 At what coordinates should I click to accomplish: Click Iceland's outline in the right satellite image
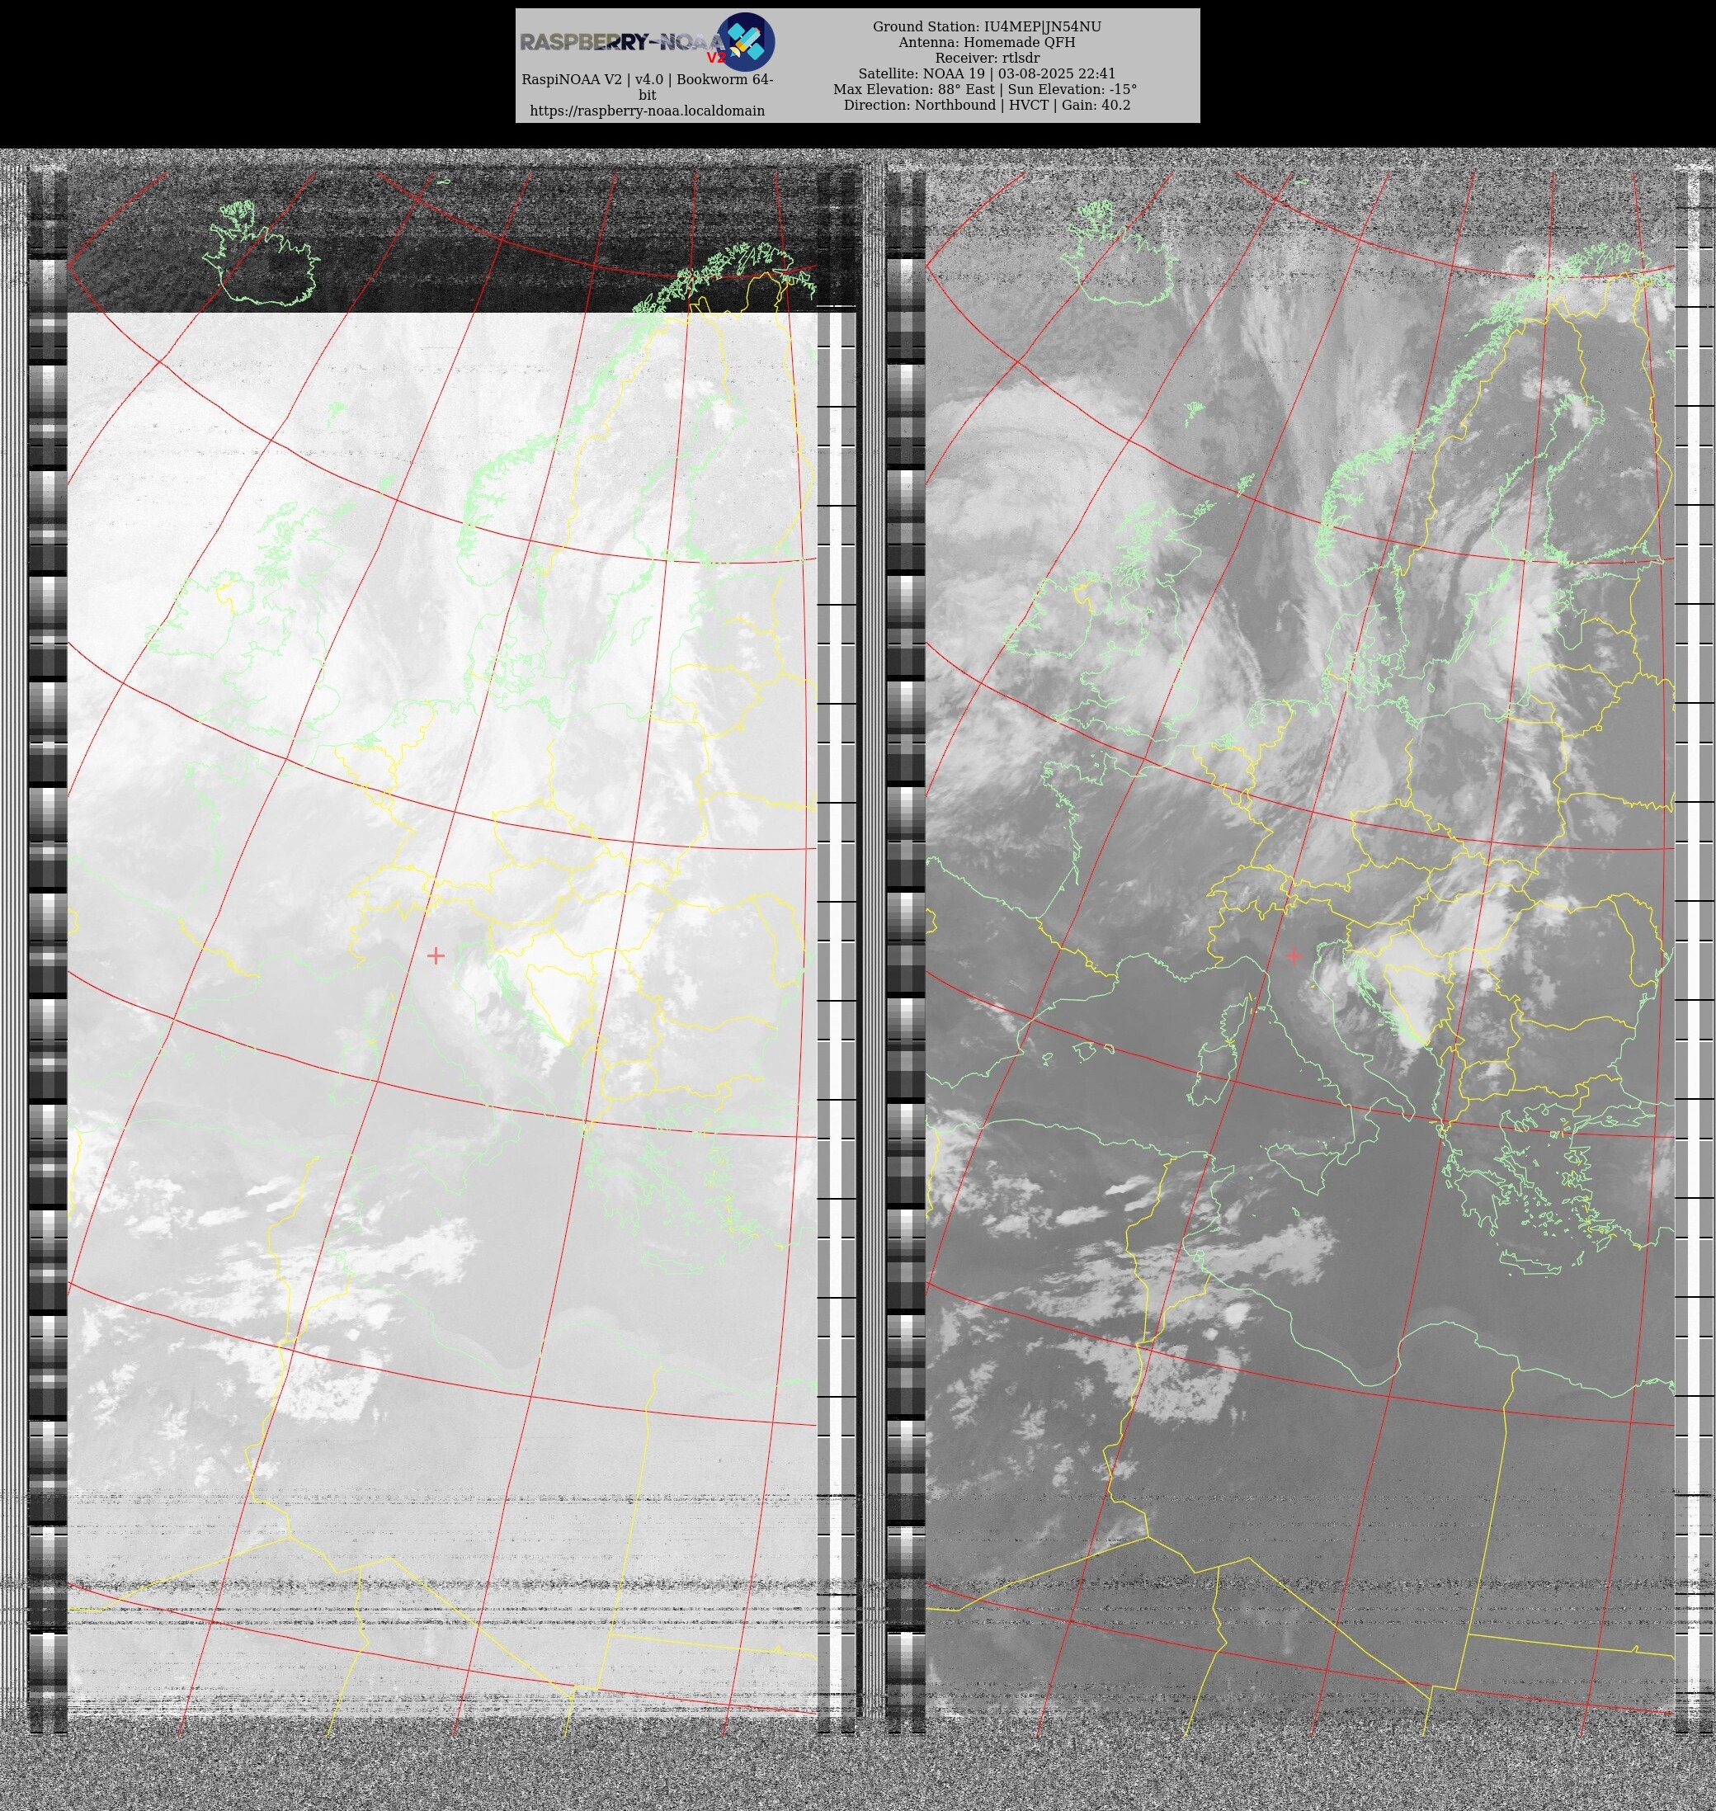coord(1118,254)
